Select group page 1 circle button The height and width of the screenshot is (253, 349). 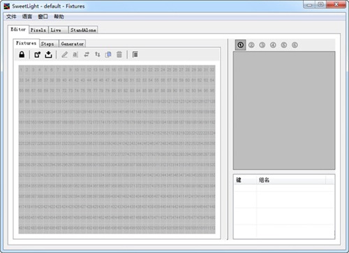click(241, 45)
